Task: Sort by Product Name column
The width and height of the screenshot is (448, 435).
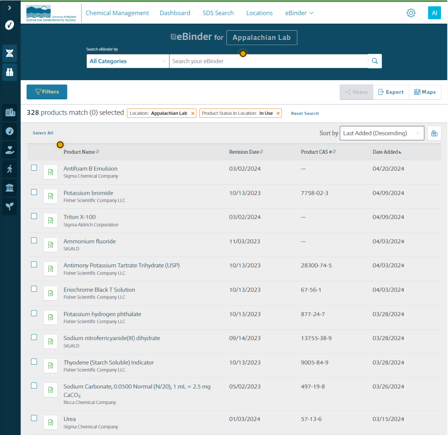Action: pyautogui.click(x=81, y=152)
